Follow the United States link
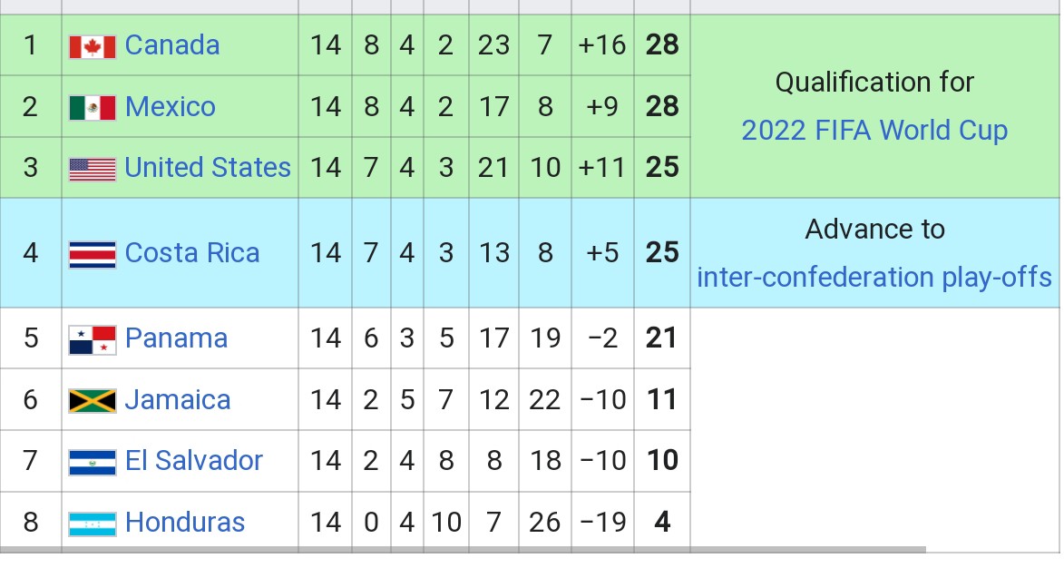The image size is (1064, 568). point(208,168)
